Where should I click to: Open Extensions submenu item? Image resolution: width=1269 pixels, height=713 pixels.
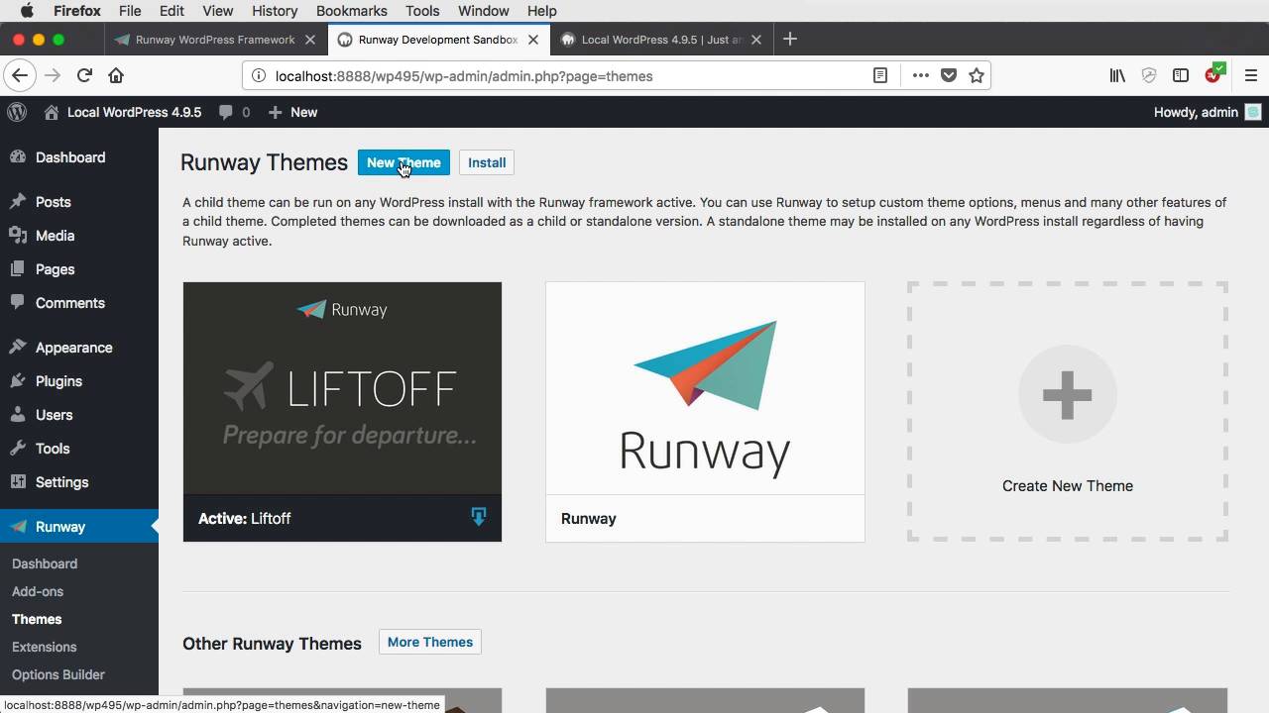pos(44,647)
